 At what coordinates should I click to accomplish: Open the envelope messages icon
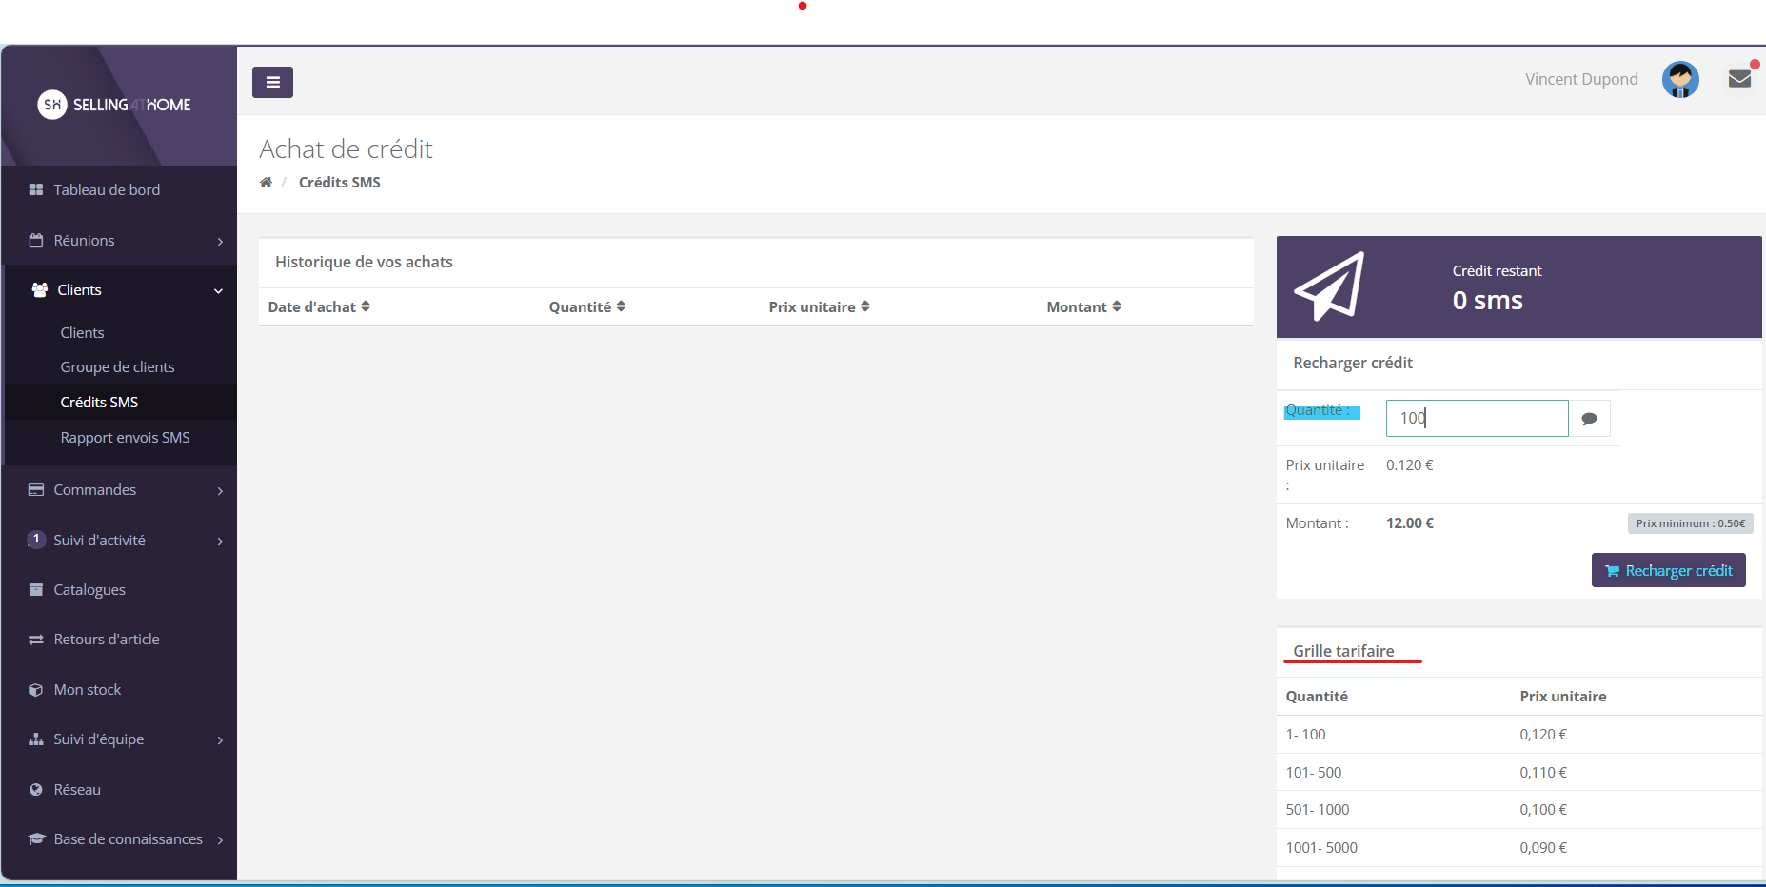[x=1739, y=79]
